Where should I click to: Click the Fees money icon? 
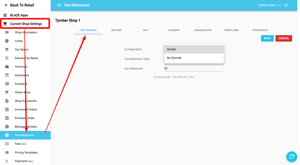pyautogui.click(x=7, y=144)
